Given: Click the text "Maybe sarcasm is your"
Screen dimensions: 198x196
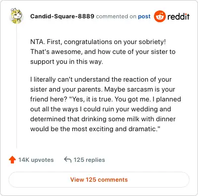Looking at the screenshot, I should pyautogui.click(x=140, y=90).
